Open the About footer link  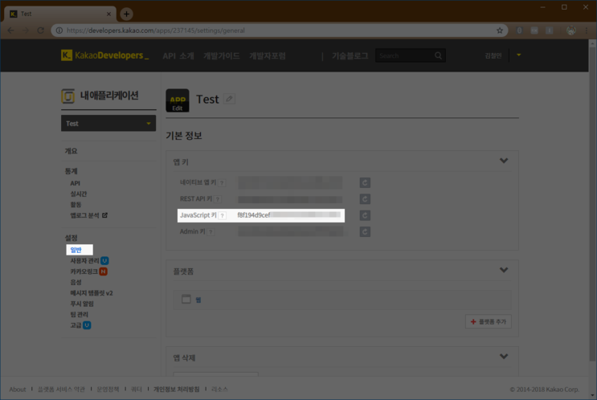(x=18, y=390)
